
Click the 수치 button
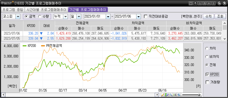[208, 17]
